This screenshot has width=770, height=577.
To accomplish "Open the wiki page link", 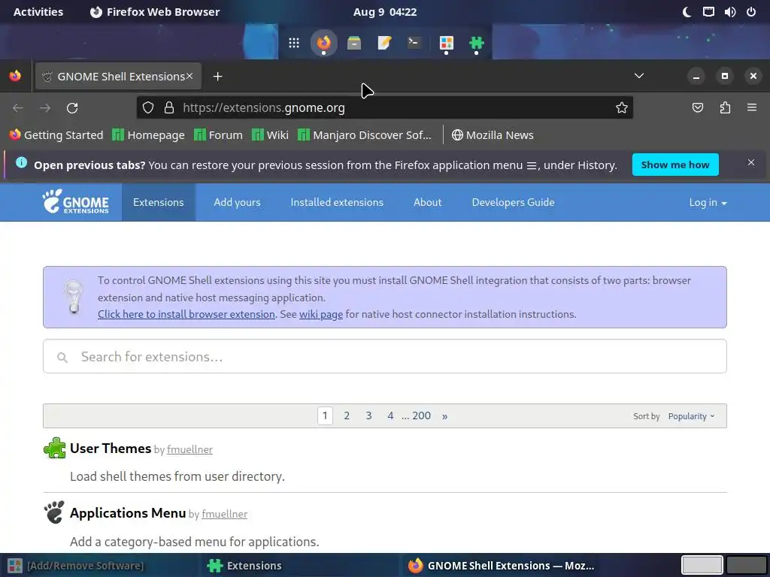I will [320, 314].
